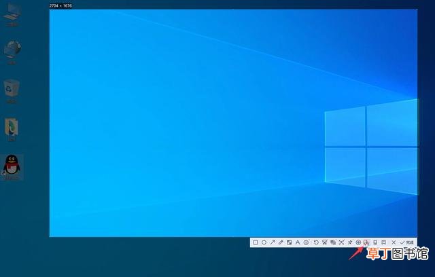Select the numbered marker tool
The image size is (435, 277).
click(306, 242)
